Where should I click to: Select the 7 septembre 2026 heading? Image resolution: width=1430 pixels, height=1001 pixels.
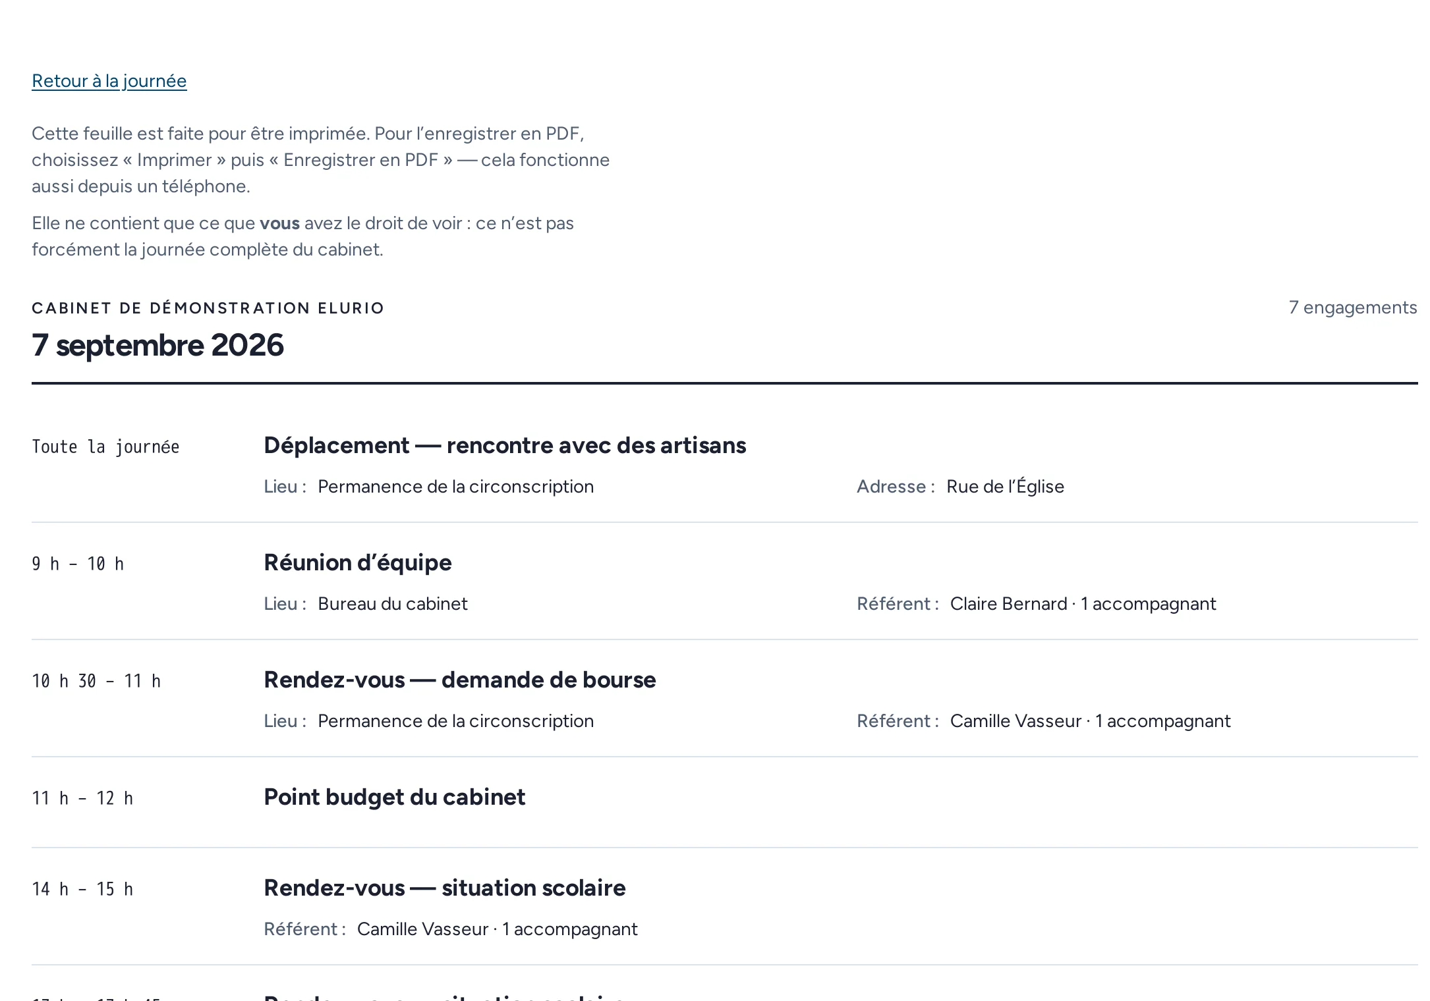click(x=157, y=345)
